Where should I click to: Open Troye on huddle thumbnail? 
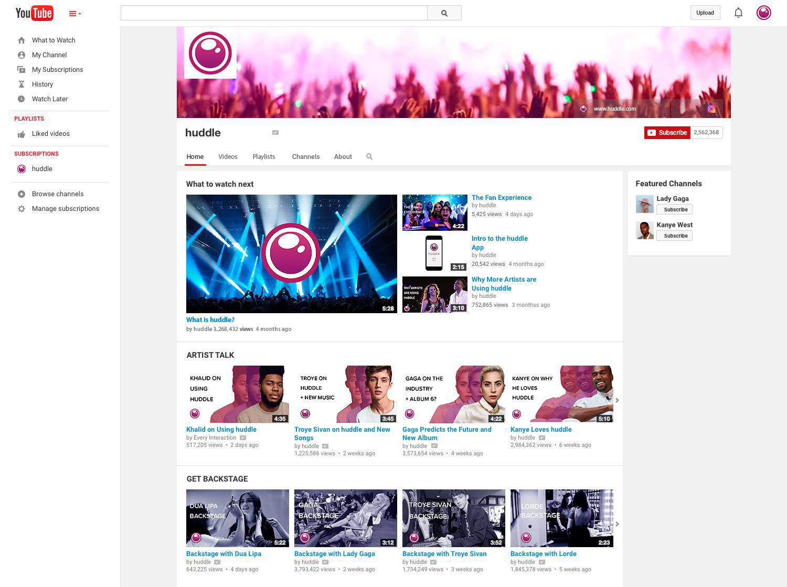point(346,394)
